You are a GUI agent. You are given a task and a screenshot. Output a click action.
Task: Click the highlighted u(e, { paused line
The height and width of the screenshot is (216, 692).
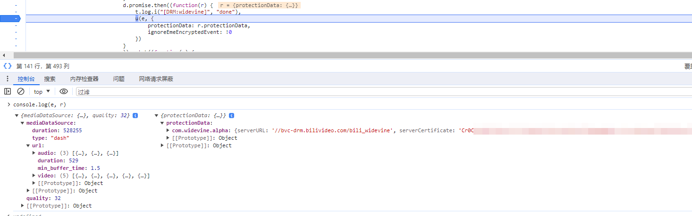[x=359, y=18]
